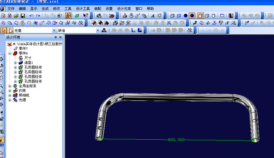Open the 任意 selection filter dropdown
Image resolution: width=274 pixels, height=158 pixels.
(x=54, y=31)
